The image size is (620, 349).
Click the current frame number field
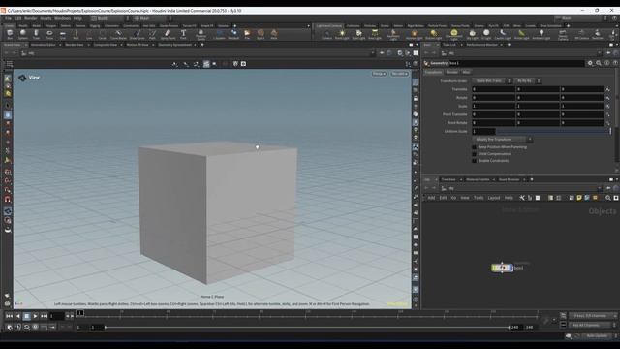(x=56, y=316)
